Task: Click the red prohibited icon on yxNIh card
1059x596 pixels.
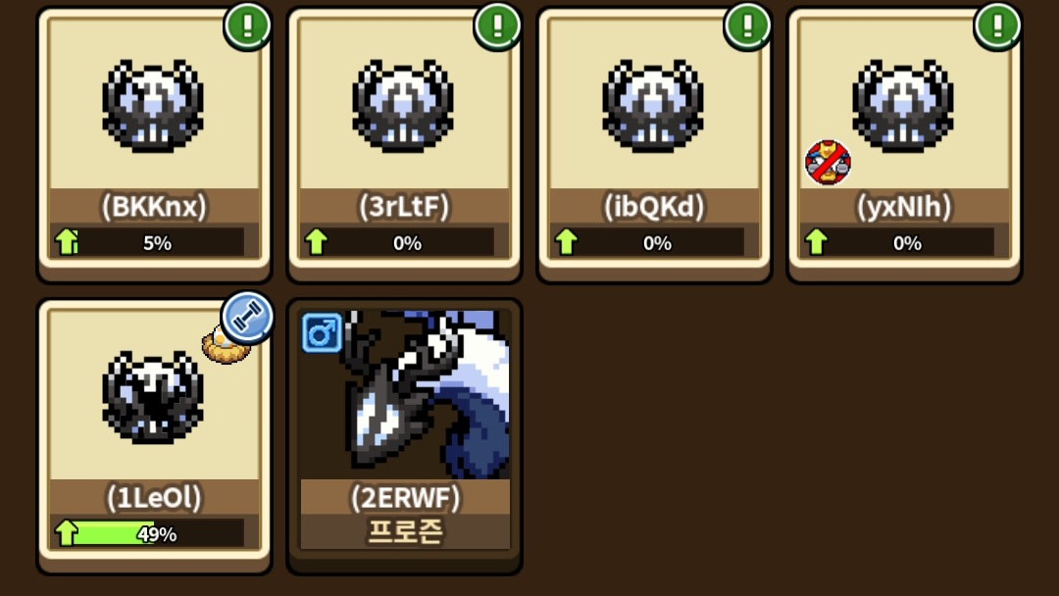Action: coord(828,163)
